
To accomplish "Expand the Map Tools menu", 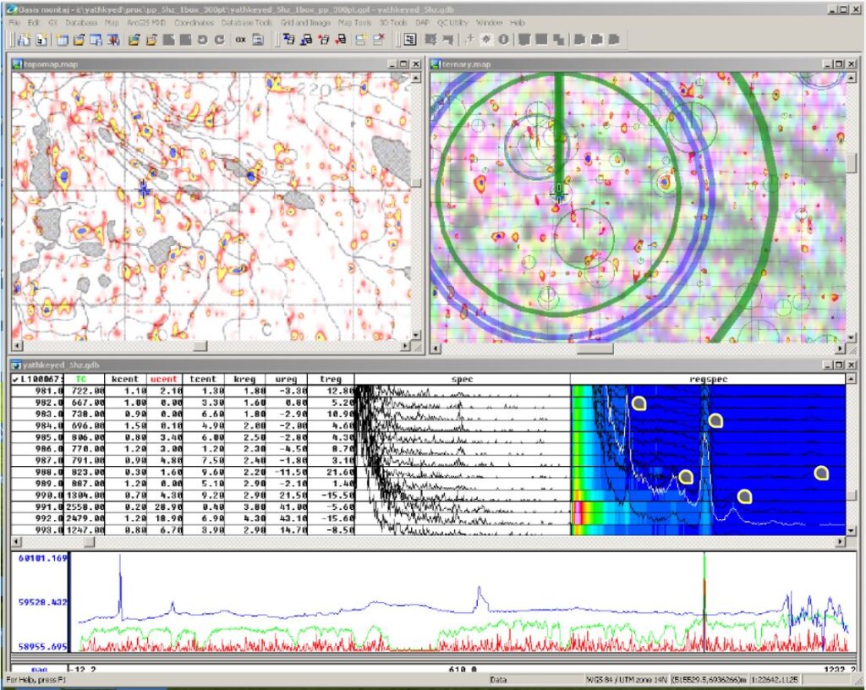I will pyautogui.click(x=354, y=22).
